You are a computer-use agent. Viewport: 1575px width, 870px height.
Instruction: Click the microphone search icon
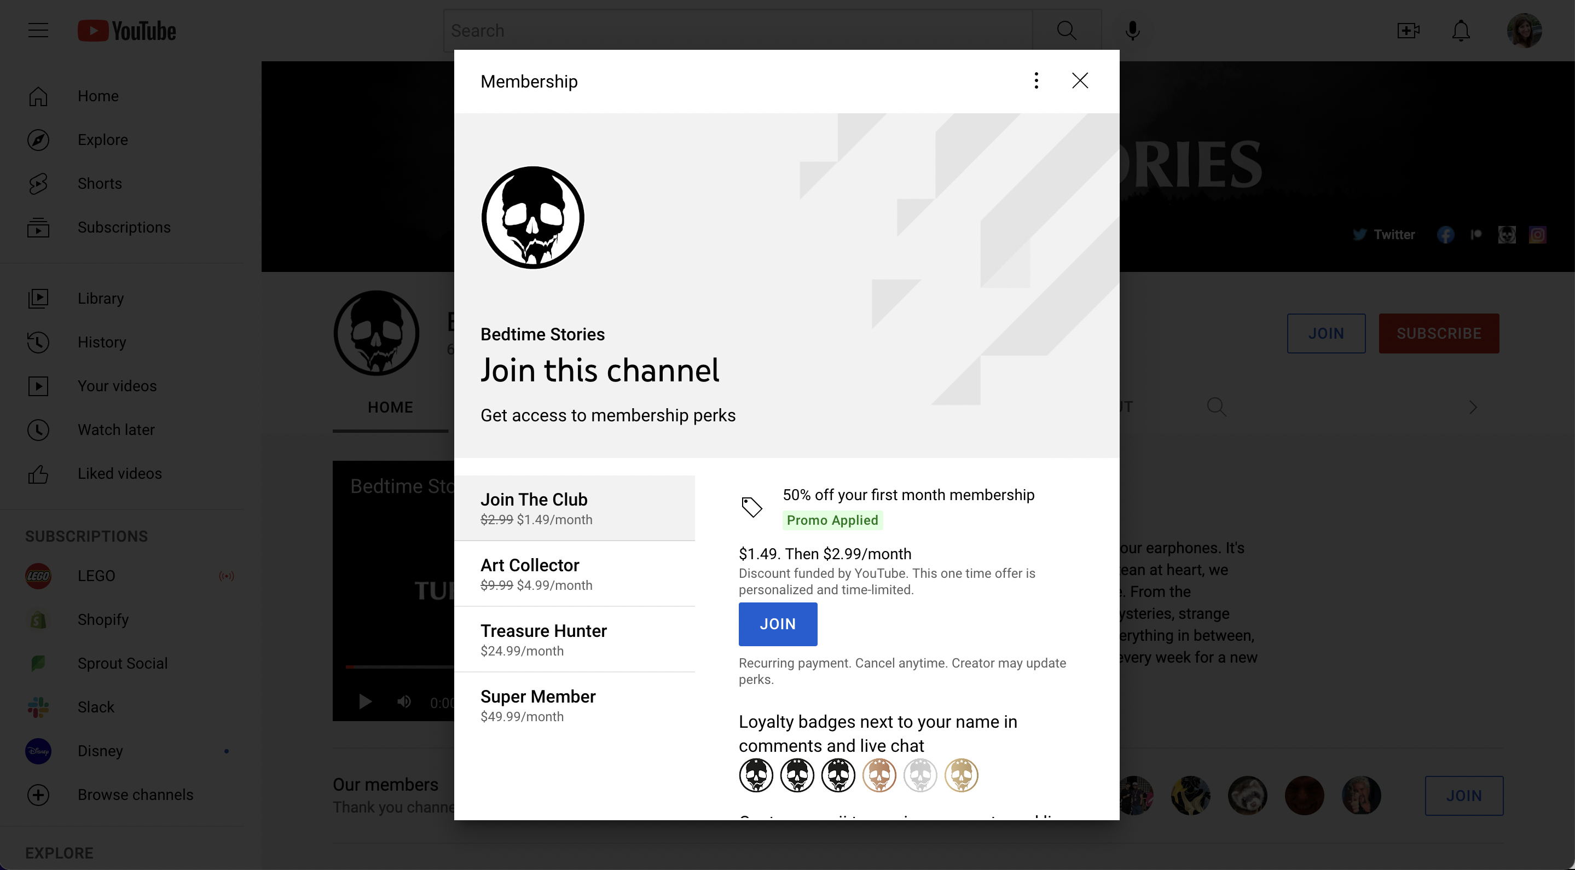(x=1132, y=30)
